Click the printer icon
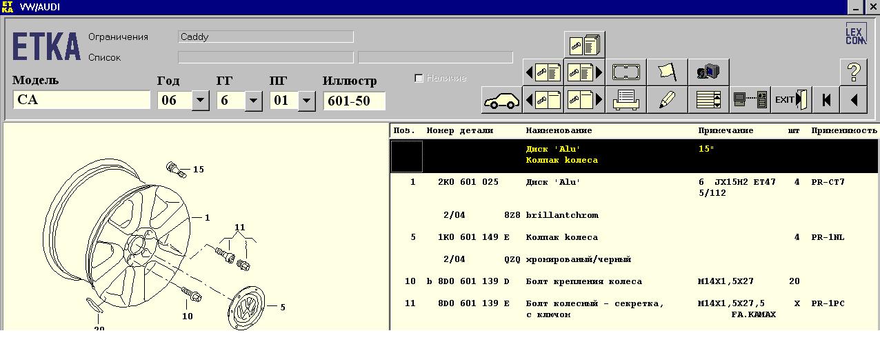Viewport: 880px width, 362px height. [x=626, y=100]
